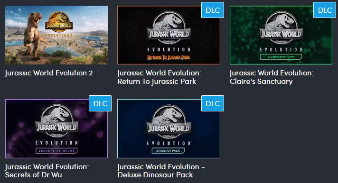Select the orange-bordered Return To Jurassic Park thumbnail
Image resolution: width=338 pixels, height=183 pixels.
point(169,35)
